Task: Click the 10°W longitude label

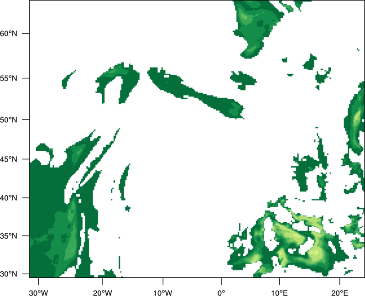Action: point(163,293)
